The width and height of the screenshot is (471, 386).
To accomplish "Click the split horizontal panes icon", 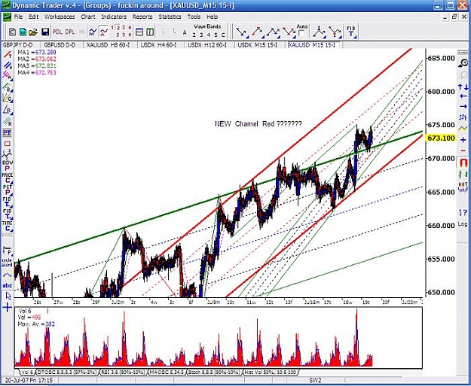I will click(x=139, y=32).
